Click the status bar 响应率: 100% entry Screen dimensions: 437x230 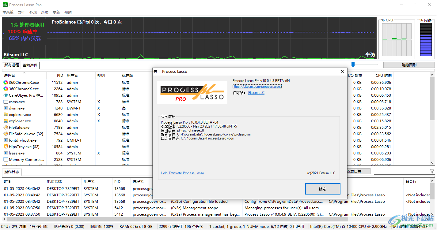(x=102, y=227)
